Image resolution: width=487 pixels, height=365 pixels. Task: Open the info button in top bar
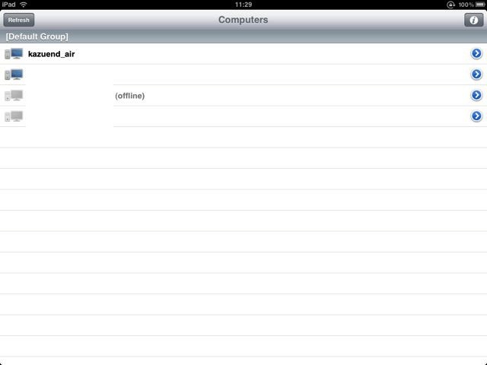point(473,20)
